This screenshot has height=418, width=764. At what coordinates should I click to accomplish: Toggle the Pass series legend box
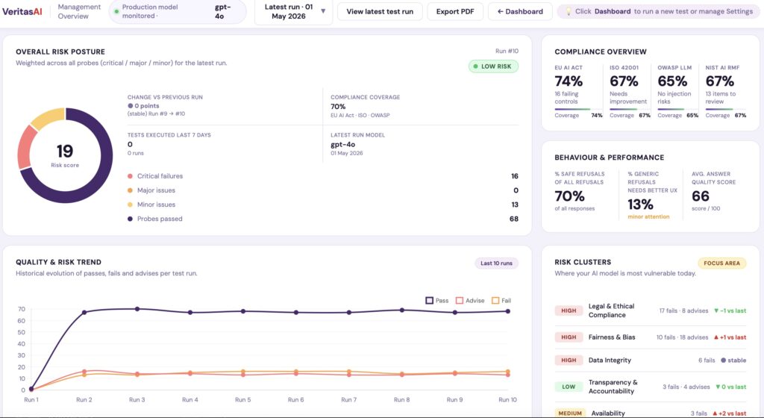point(429,301)
